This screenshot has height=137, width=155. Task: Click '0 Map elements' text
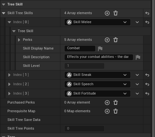(77, 111)
